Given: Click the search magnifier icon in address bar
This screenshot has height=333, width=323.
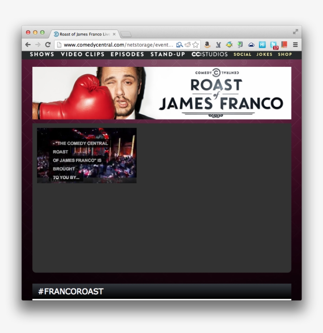Looking at the screenshot, I should coord(179,44).
